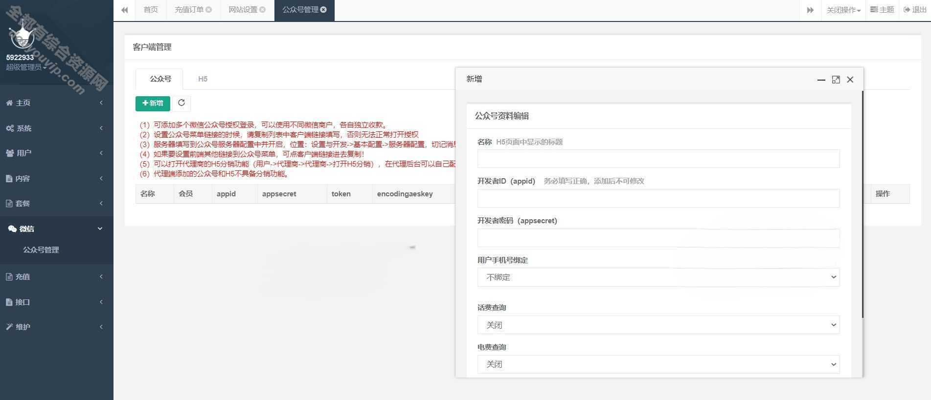The width and height of the screenshot is (931, 400).
Task: Close the 新增 dialog
Action: coord(850,80)
